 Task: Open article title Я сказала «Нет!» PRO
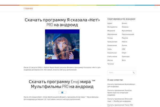click(x=62, y=22)
